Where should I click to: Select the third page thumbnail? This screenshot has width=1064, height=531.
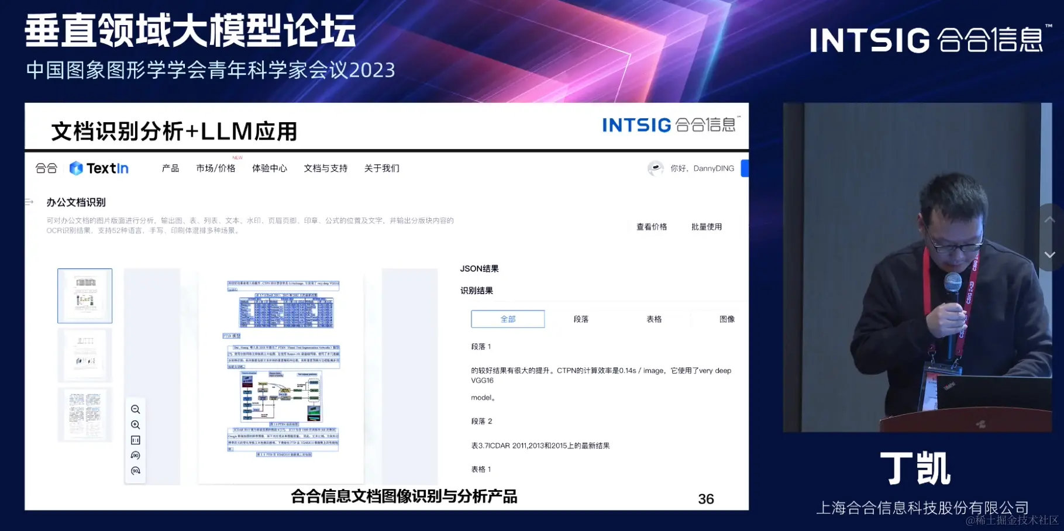85,414
